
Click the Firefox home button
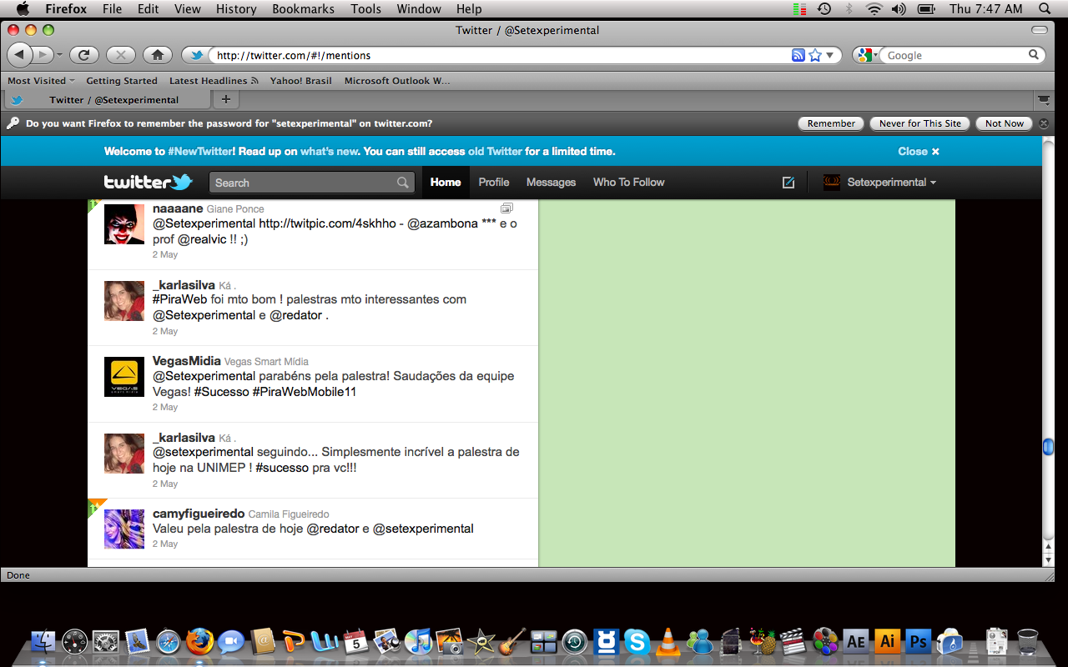(157, 55)
